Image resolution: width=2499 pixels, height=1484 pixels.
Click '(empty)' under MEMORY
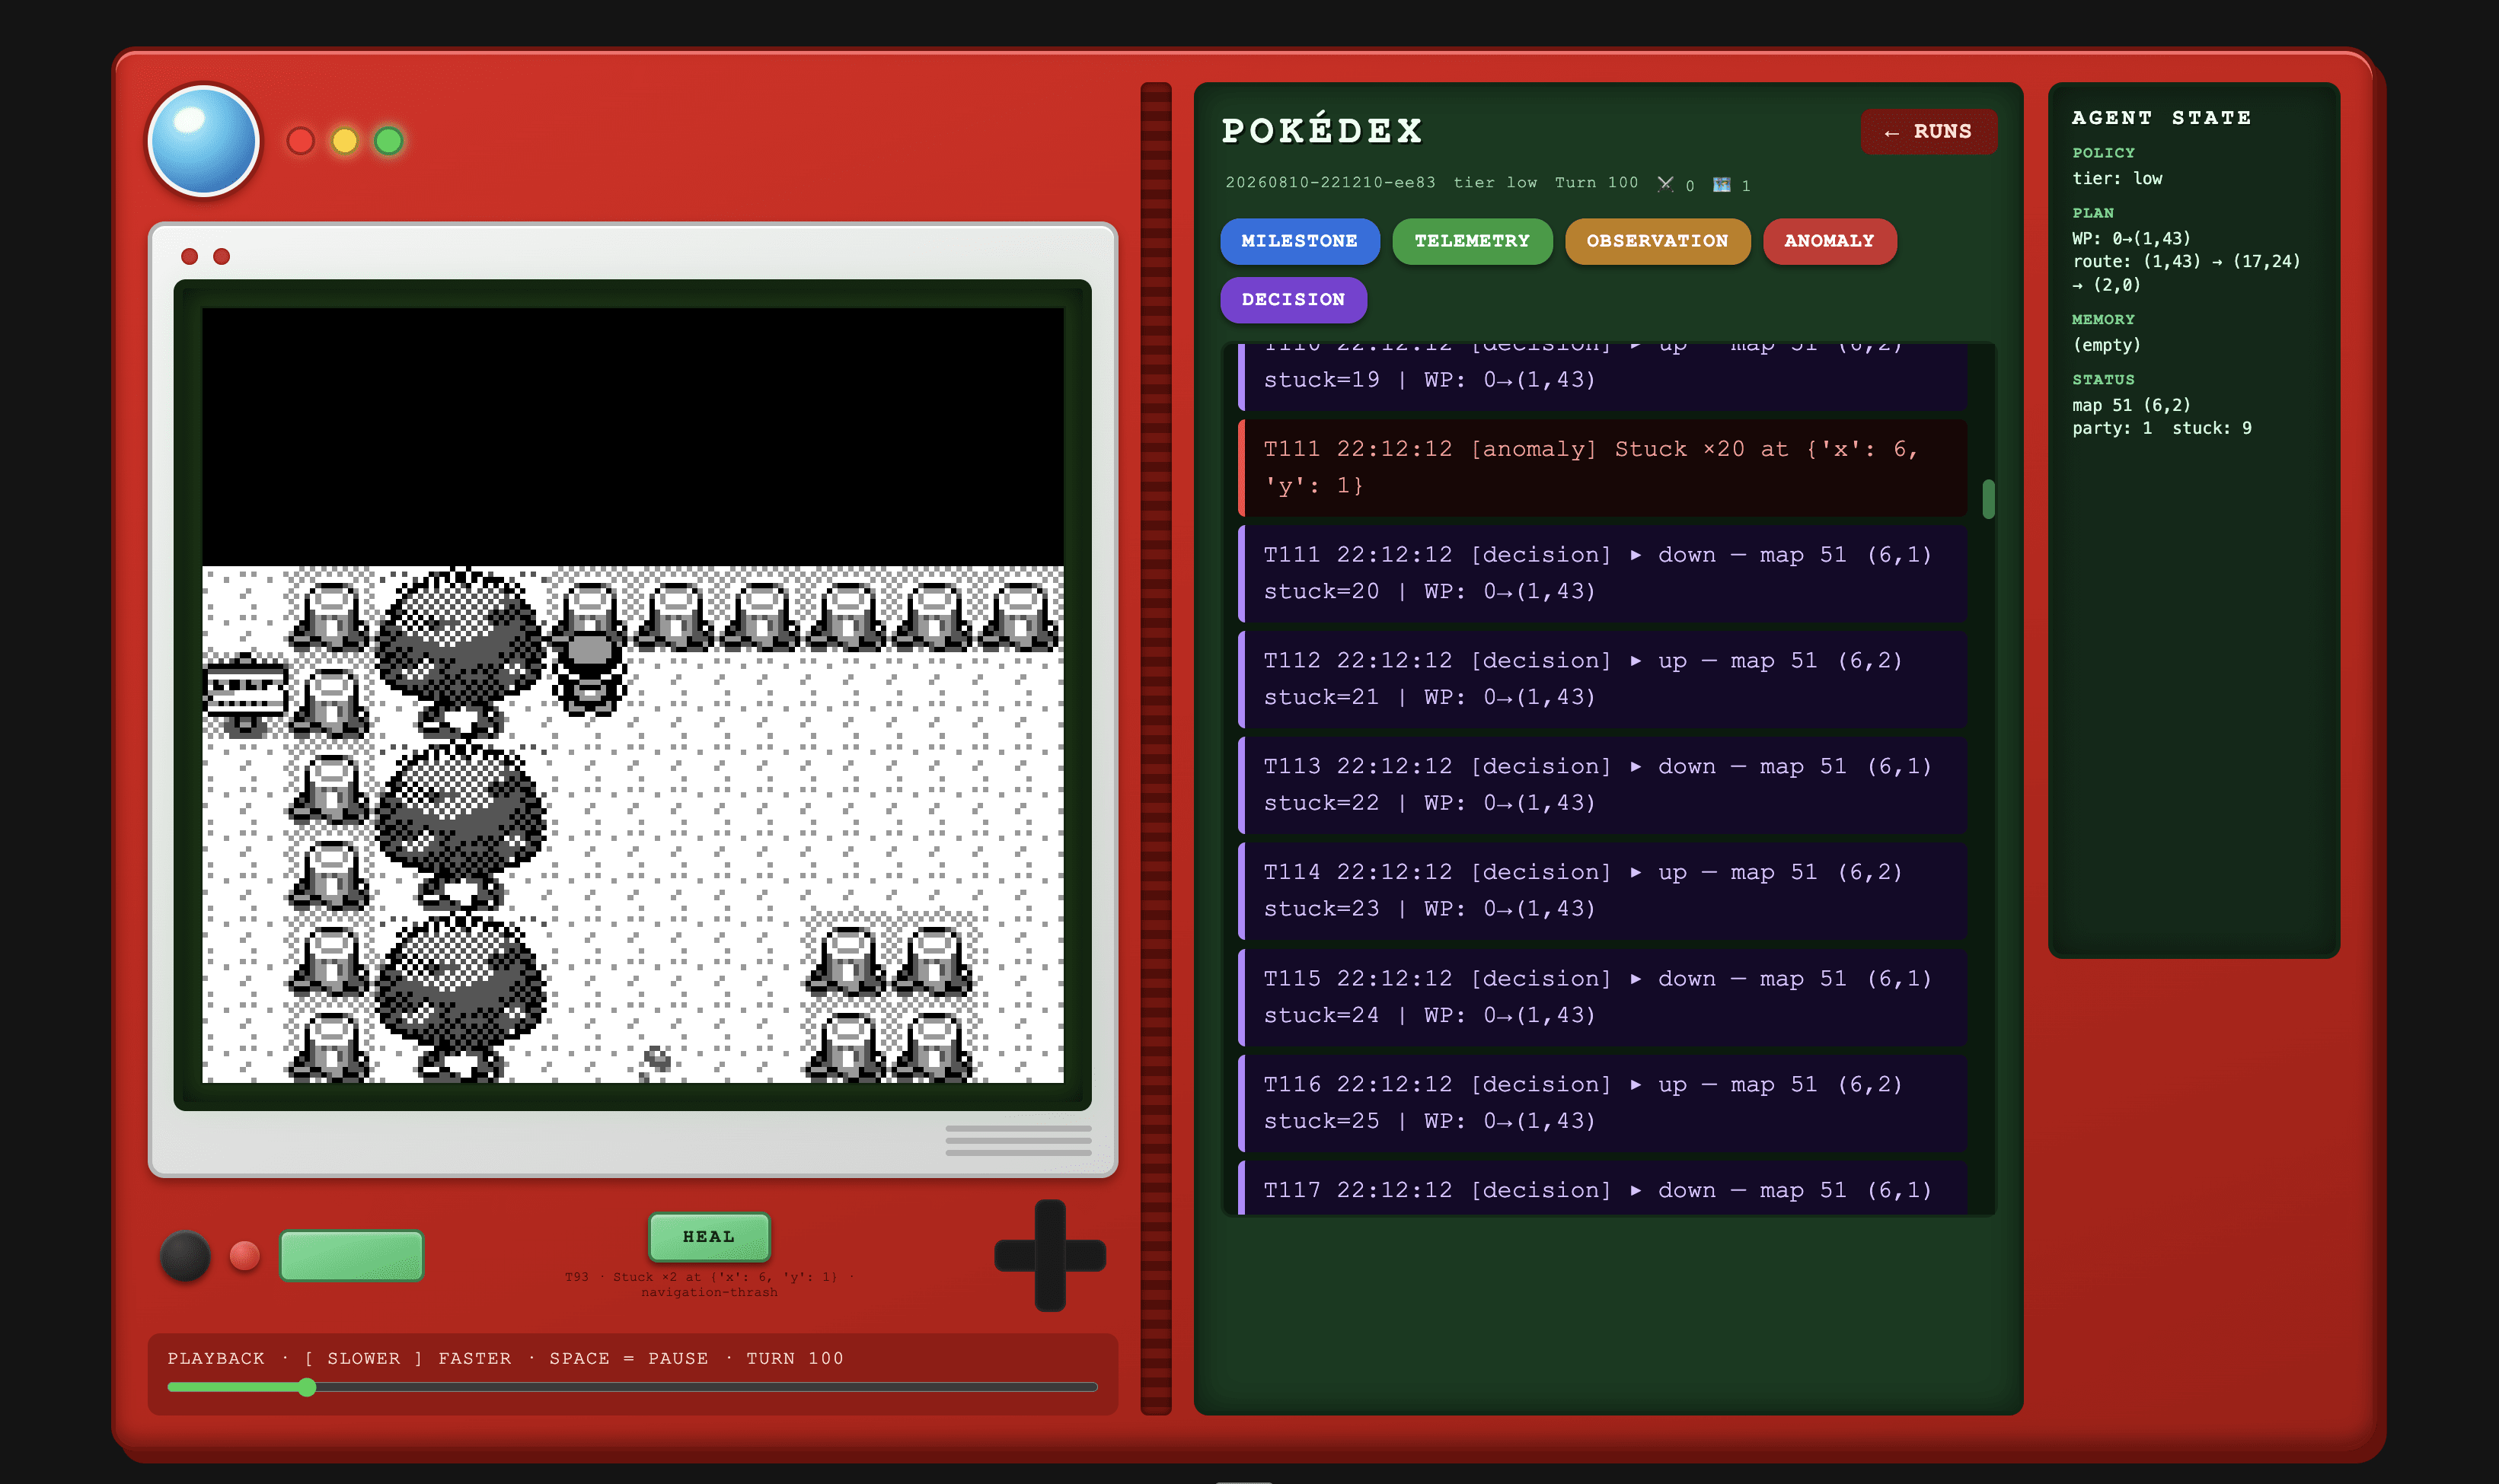[x=2106, y=345]
